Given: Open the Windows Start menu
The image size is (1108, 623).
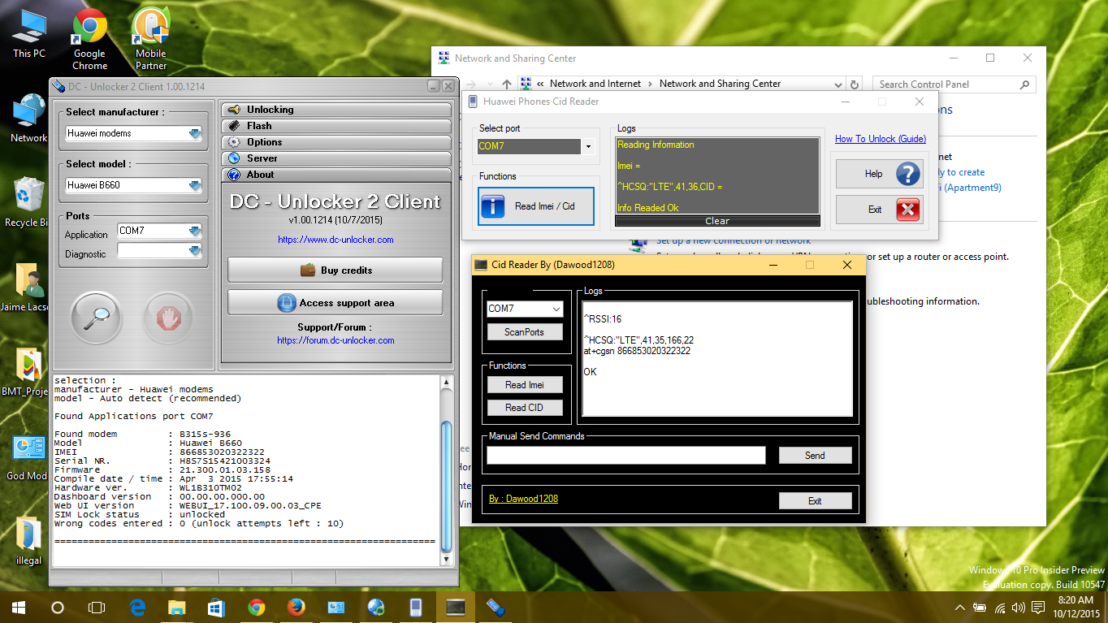Looking at the screenshot, I should pyautogui.click(x=18, y=607).
